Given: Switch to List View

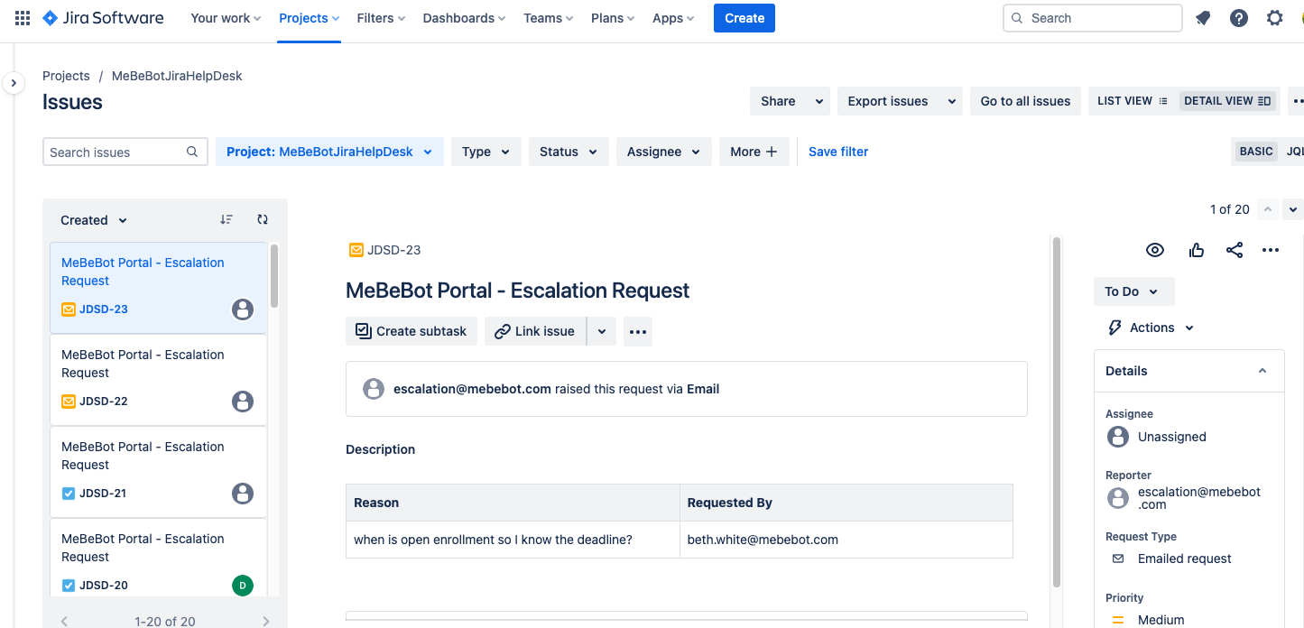Looking at the screenshot, I should (1133, 101).
